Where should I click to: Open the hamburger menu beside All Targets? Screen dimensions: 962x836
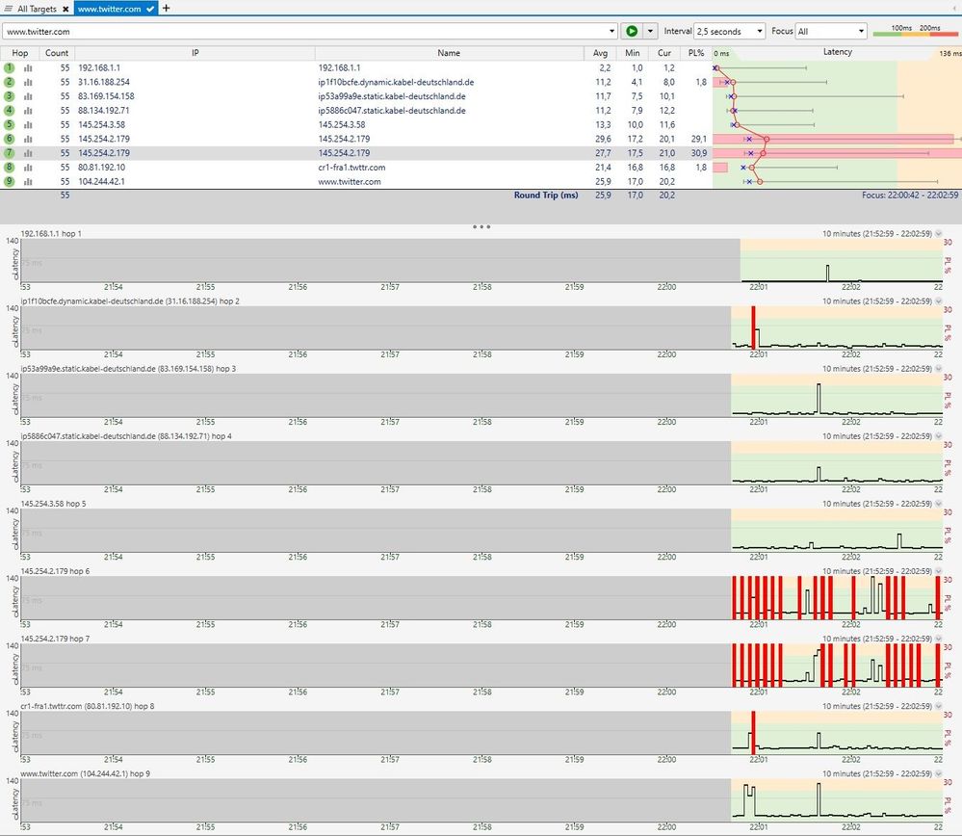[x=9, y=9]
